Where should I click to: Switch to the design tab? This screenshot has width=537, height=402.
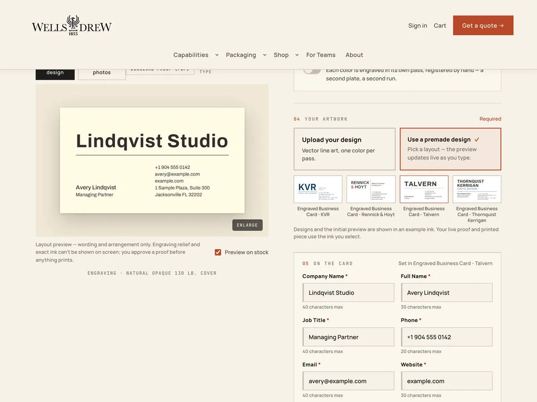[x=55, y=74]
